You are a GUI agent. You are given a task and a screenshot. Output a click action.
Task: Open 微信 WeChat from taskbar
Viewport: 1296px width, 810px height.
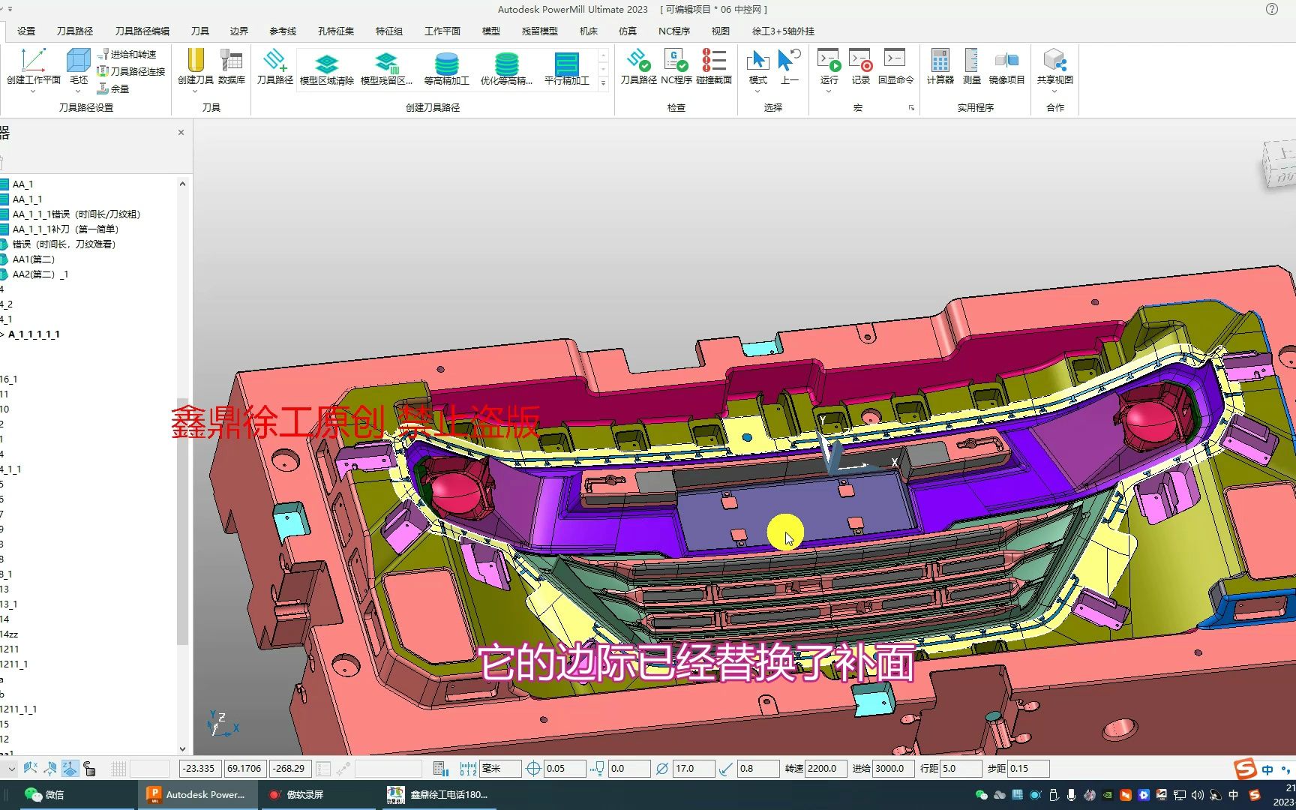43,794
